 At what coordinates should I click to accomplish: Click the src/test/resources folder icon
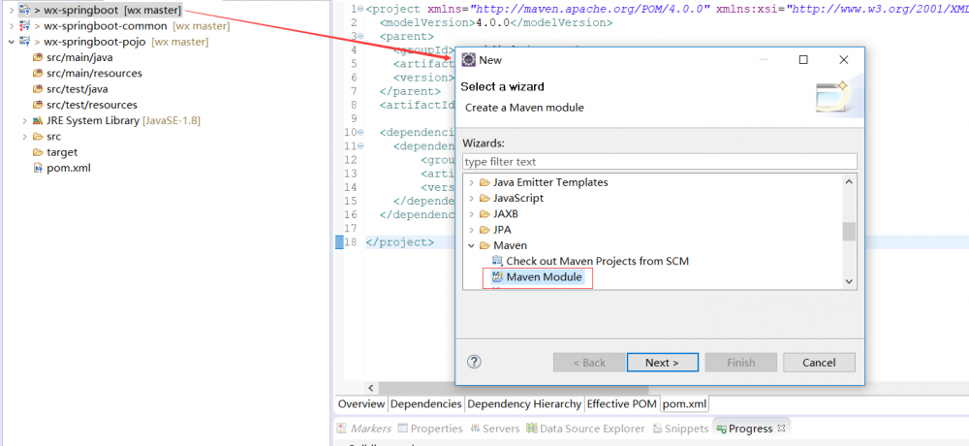click(x=38, y=105)
